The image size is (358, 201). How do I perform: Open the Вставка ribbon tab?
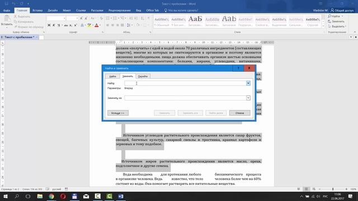pyautogui.click(x=37, y=11)
